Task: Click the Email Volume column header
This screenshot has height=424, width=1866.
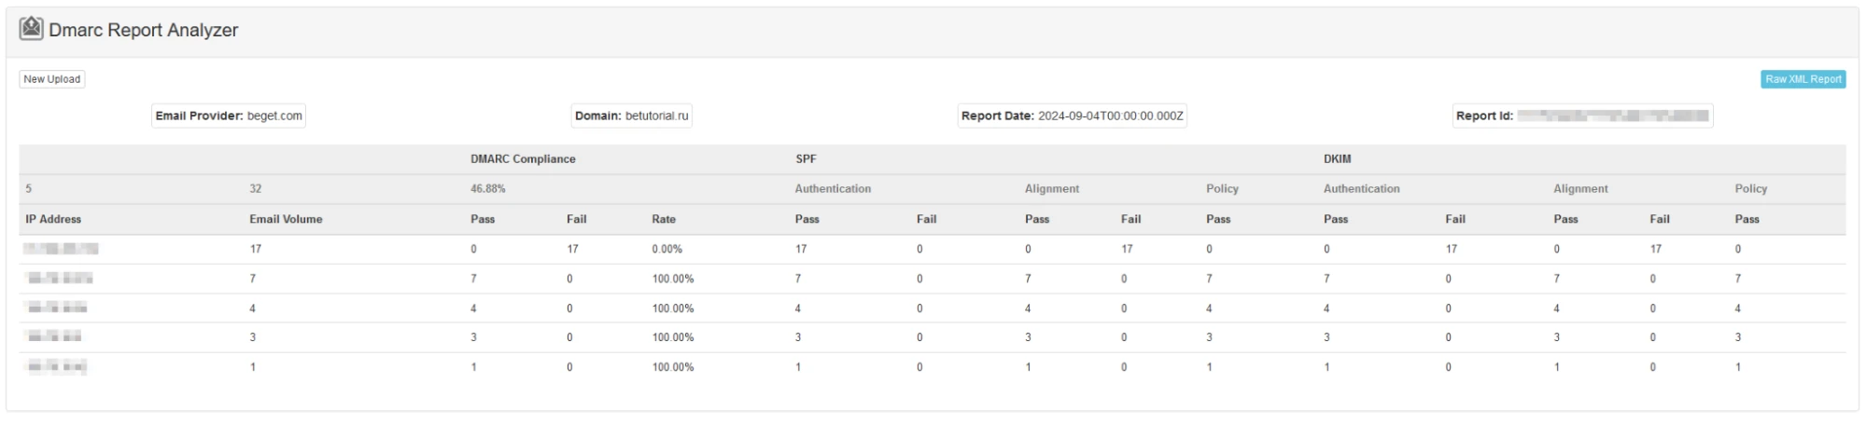Action: 286,219
